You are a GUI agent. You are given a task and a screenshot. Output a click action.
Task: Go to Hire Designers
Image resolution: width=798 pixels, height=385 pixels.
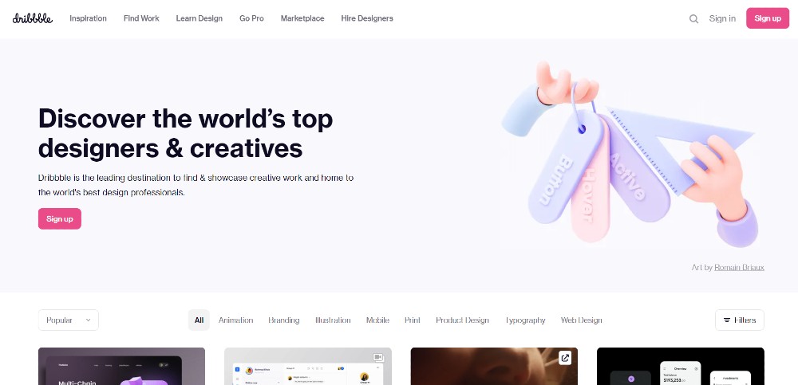367,18
